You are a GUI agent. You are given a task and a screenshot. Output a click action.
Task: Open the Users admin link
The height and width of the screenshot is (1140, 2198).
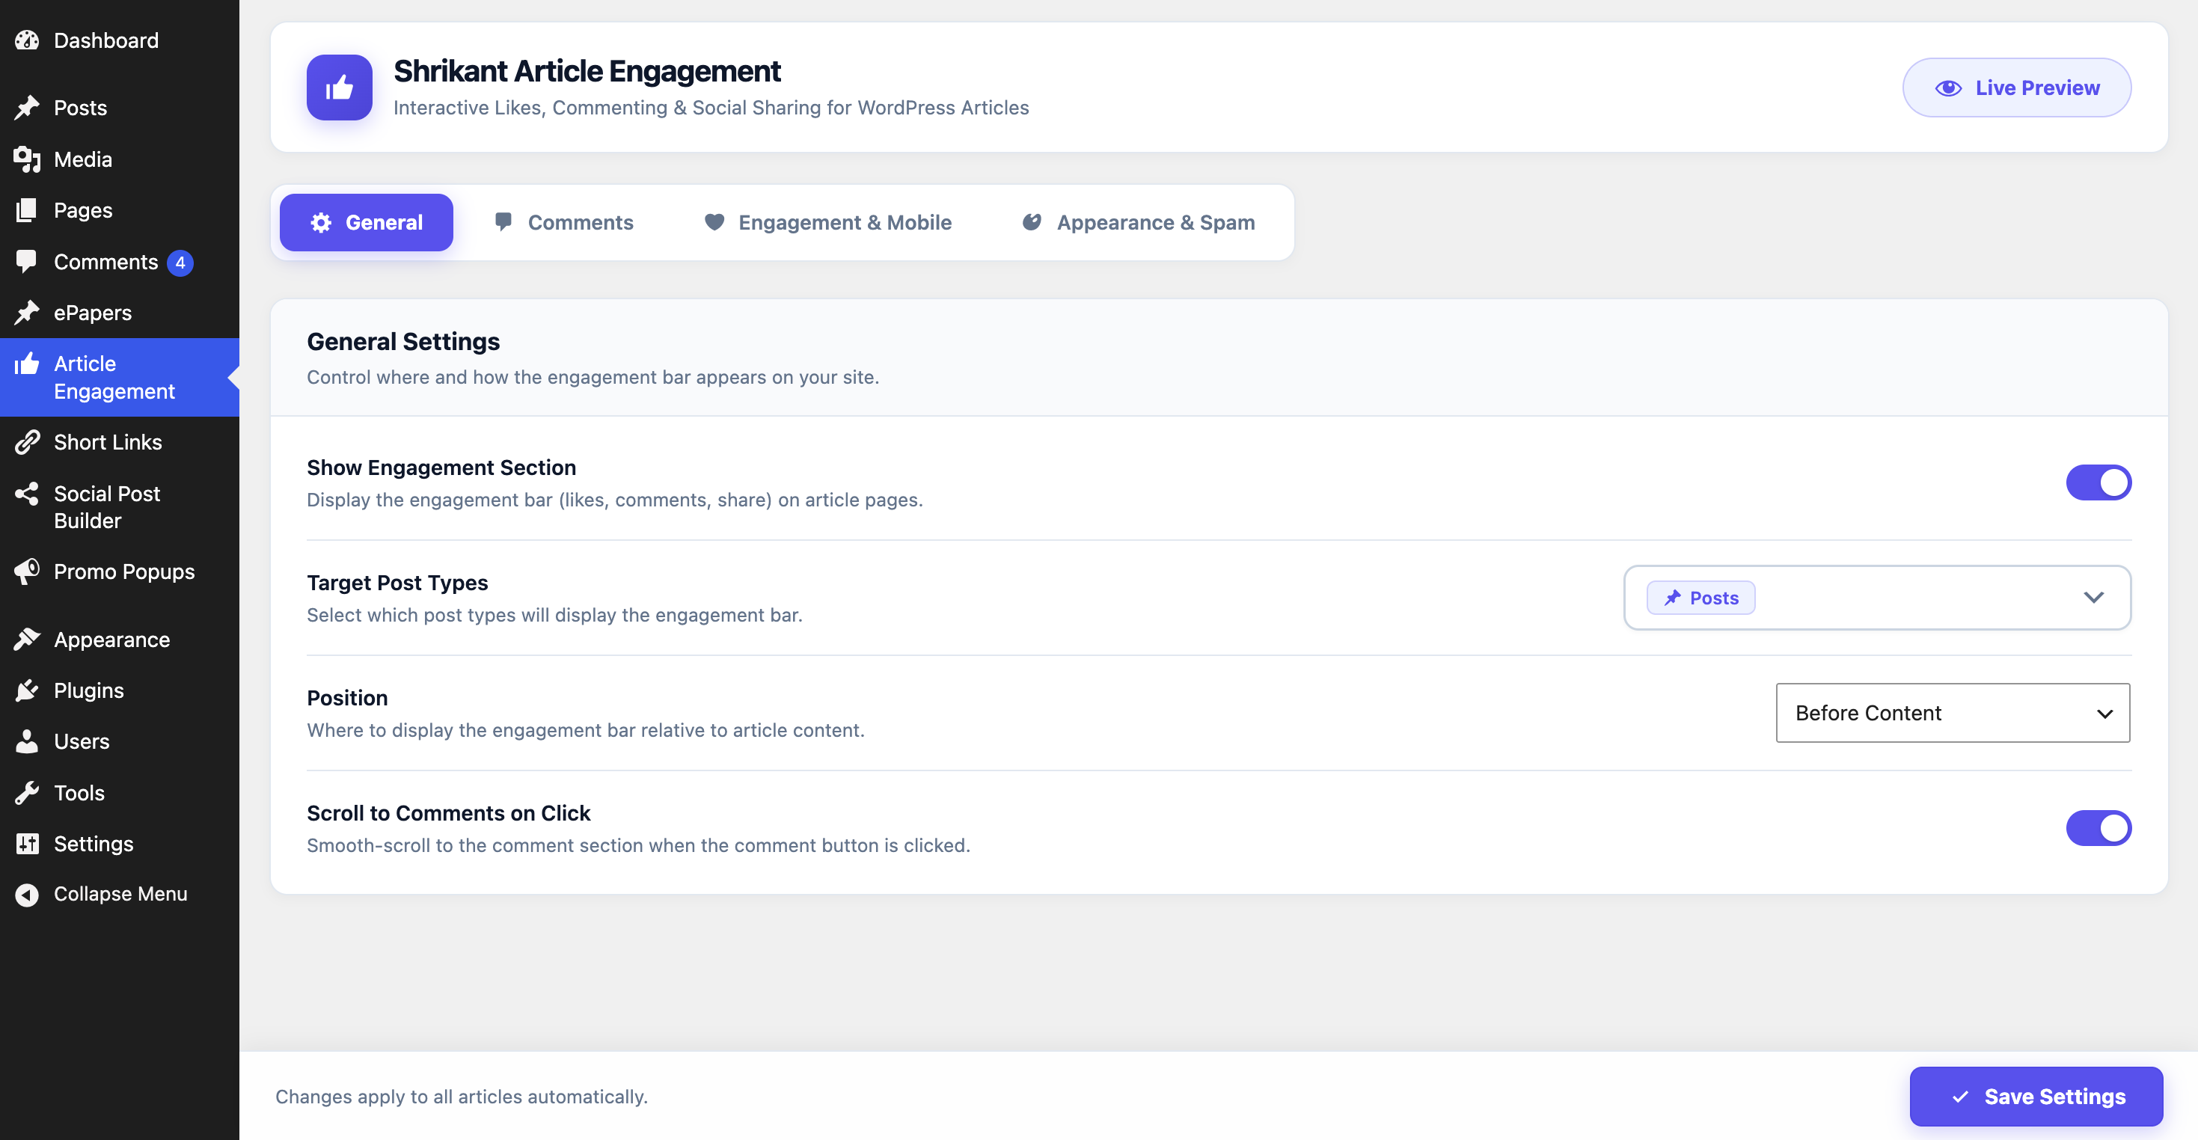coord(120,741)
